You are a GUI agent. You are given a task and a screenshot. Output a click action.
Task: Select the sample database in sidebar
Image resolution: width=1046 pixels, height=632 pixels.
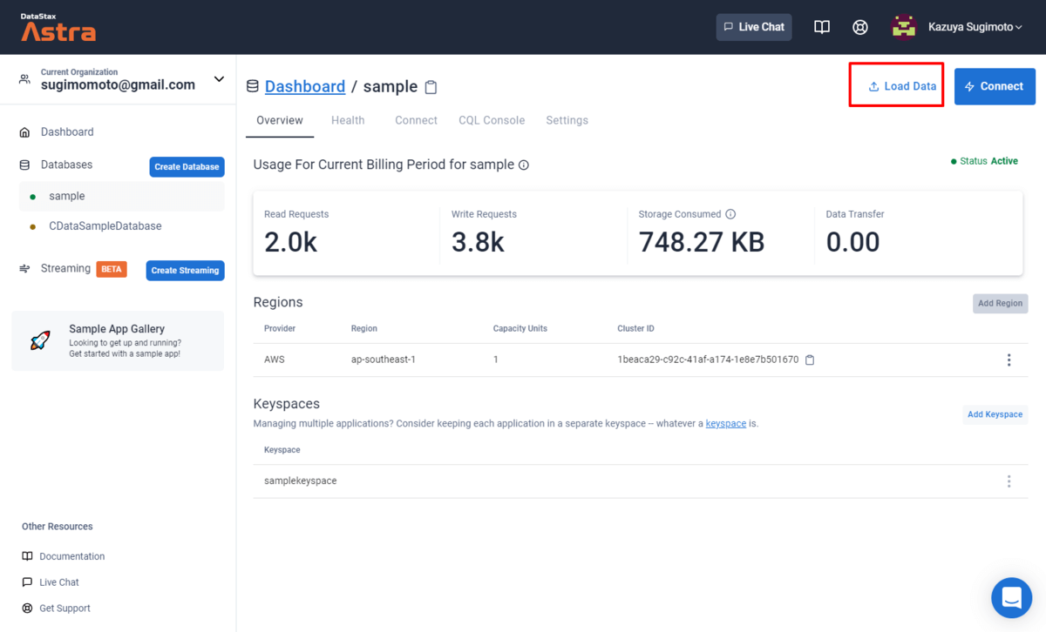tap(121, 197)
